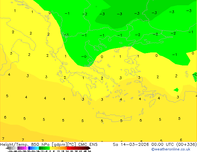Click the 'Sa 14-03-2026 00:00 UTC' date text
Screen dimensions: 197x152
click(144, 145)
